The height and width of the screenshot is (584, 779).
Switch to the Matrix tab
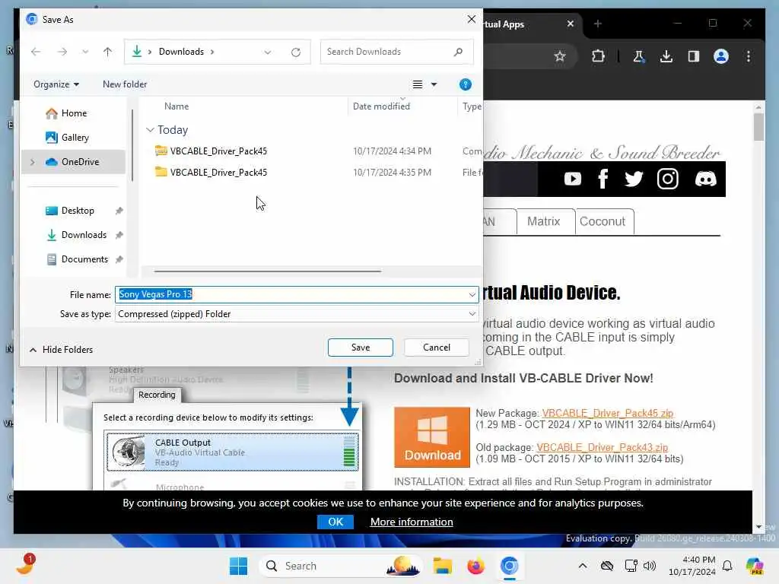coord(545,221)
